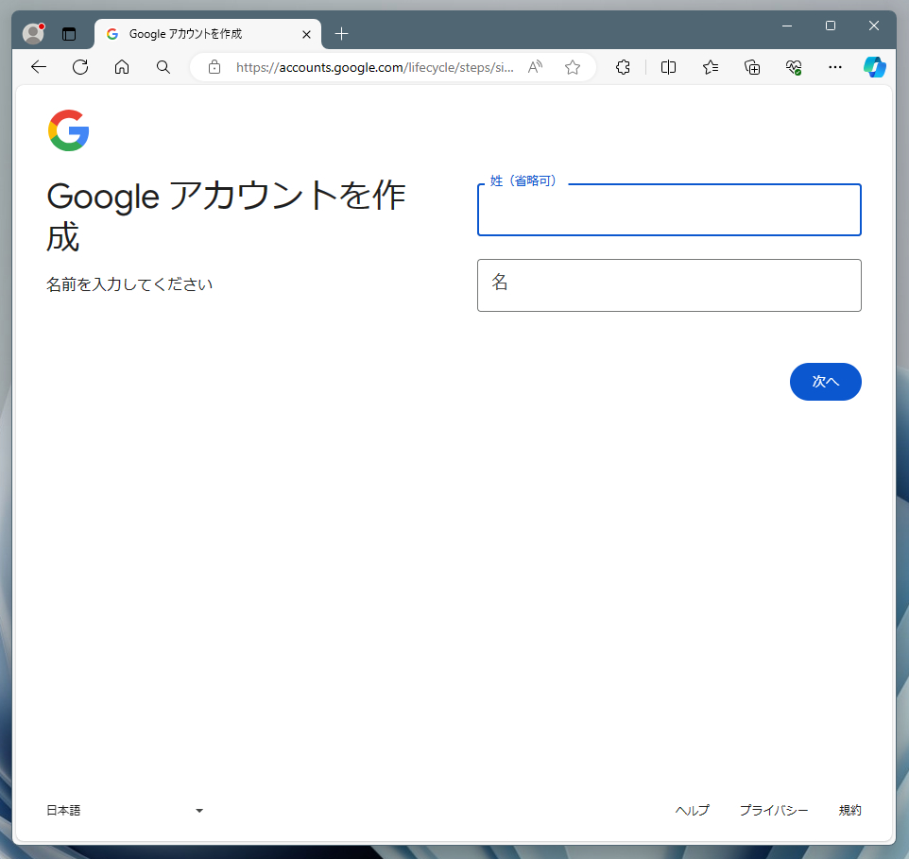Image resolution: width=909 pixels, height=859 pixels.
Task: Open Browser essentials heart icon
Action: click(x=794, y=67)
